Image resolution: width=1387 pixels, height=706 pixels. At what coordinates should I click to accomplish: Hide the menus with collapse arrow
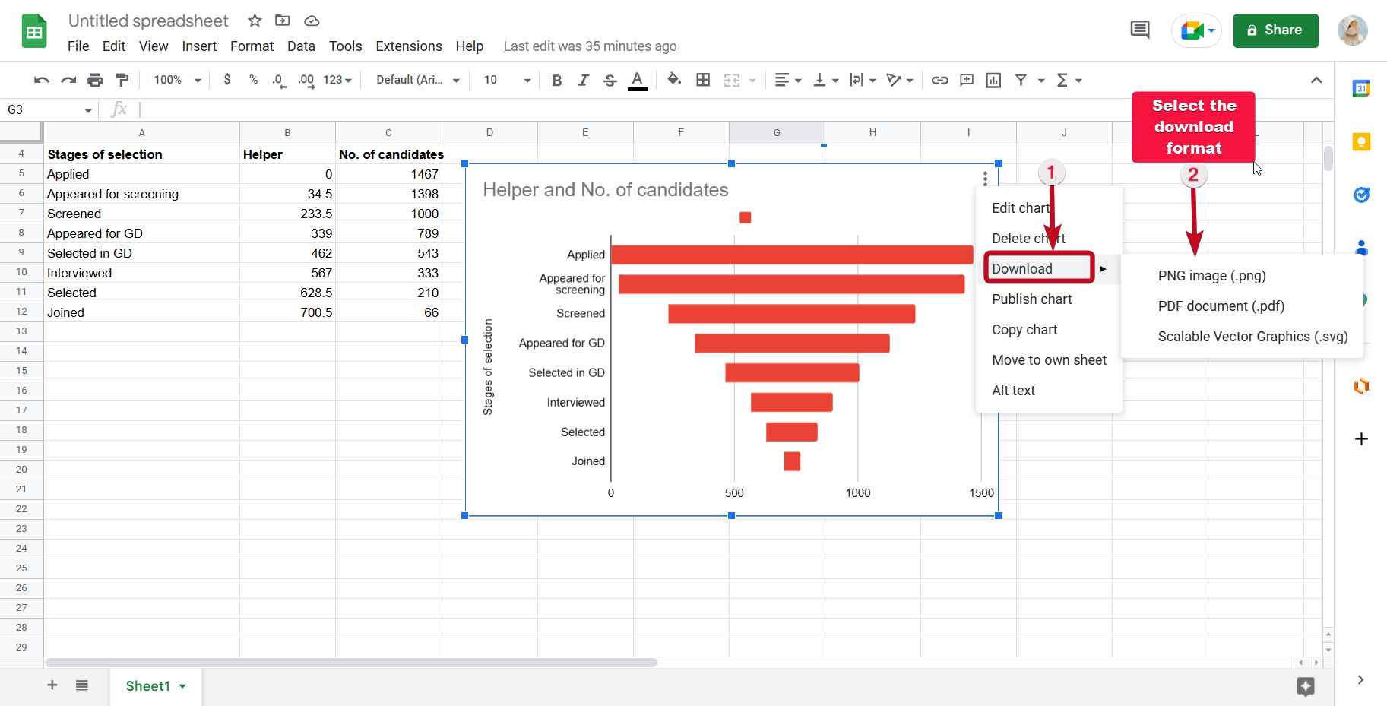1316,80
